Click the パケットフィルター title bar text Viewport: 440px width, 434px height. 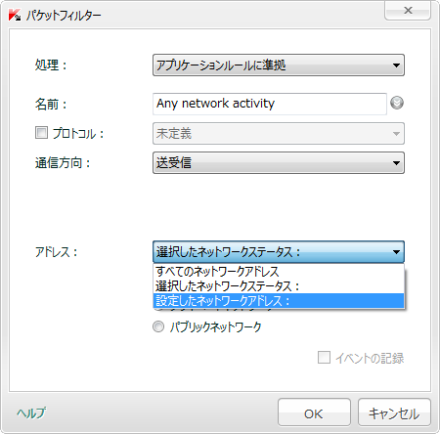(64, 16)
